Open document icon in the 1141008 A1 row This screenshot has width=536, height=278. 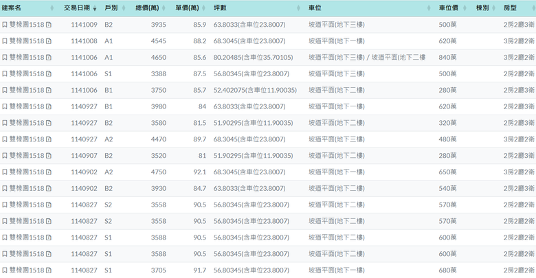[x=49, y=41]
